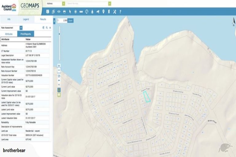Toggle the eye visibility icon in toolbar
236x157 pixels.
[59, 12]
